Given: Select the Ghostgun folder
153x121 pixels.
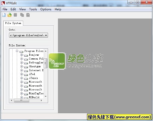Looking at the screenshot, I should (x=35, y=66).
